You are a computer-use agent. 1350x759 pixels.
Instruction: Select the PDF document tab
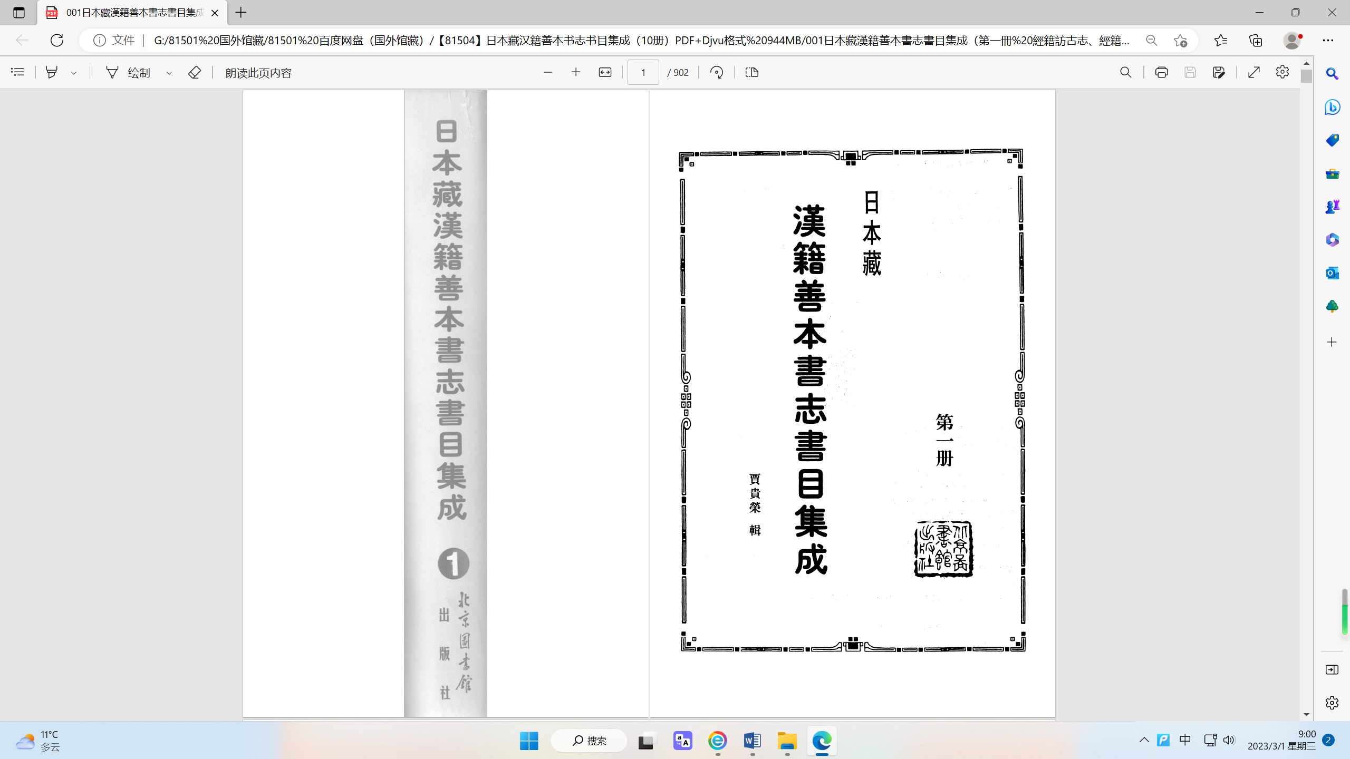[132, 13]
